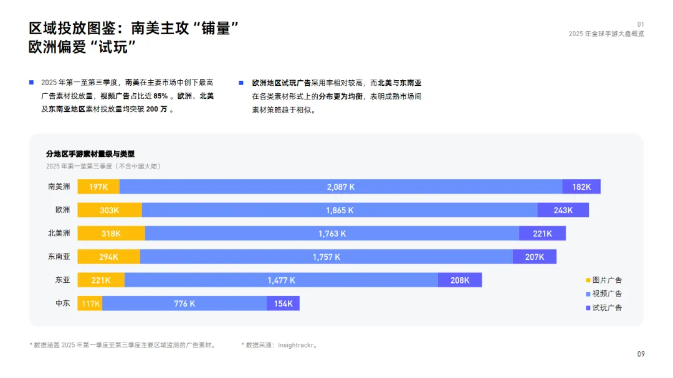
Task: Click the blue bullet before 欧洲地区试玩广告
Action: (x=241, y=83)
